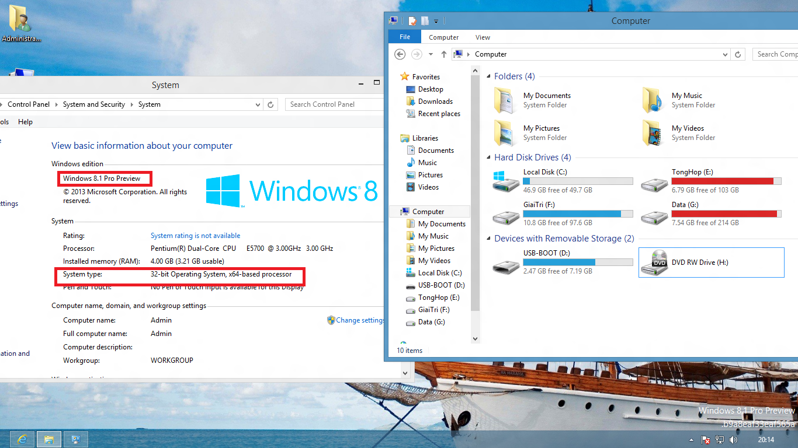The width and height of the screenshot is (798, 448).
Task: Click the Search Control Panel box
Action: 334,104
